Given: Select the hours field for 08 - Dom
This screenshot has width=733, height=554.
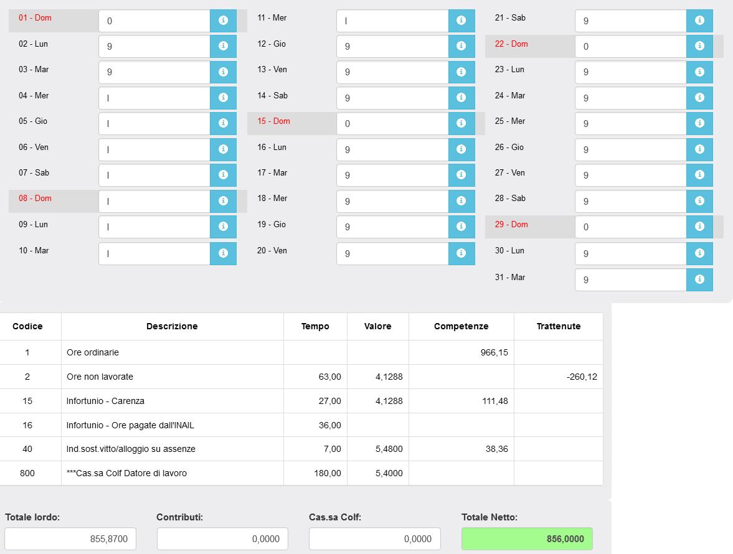Looking at the screenshot, I should (154, 201).
